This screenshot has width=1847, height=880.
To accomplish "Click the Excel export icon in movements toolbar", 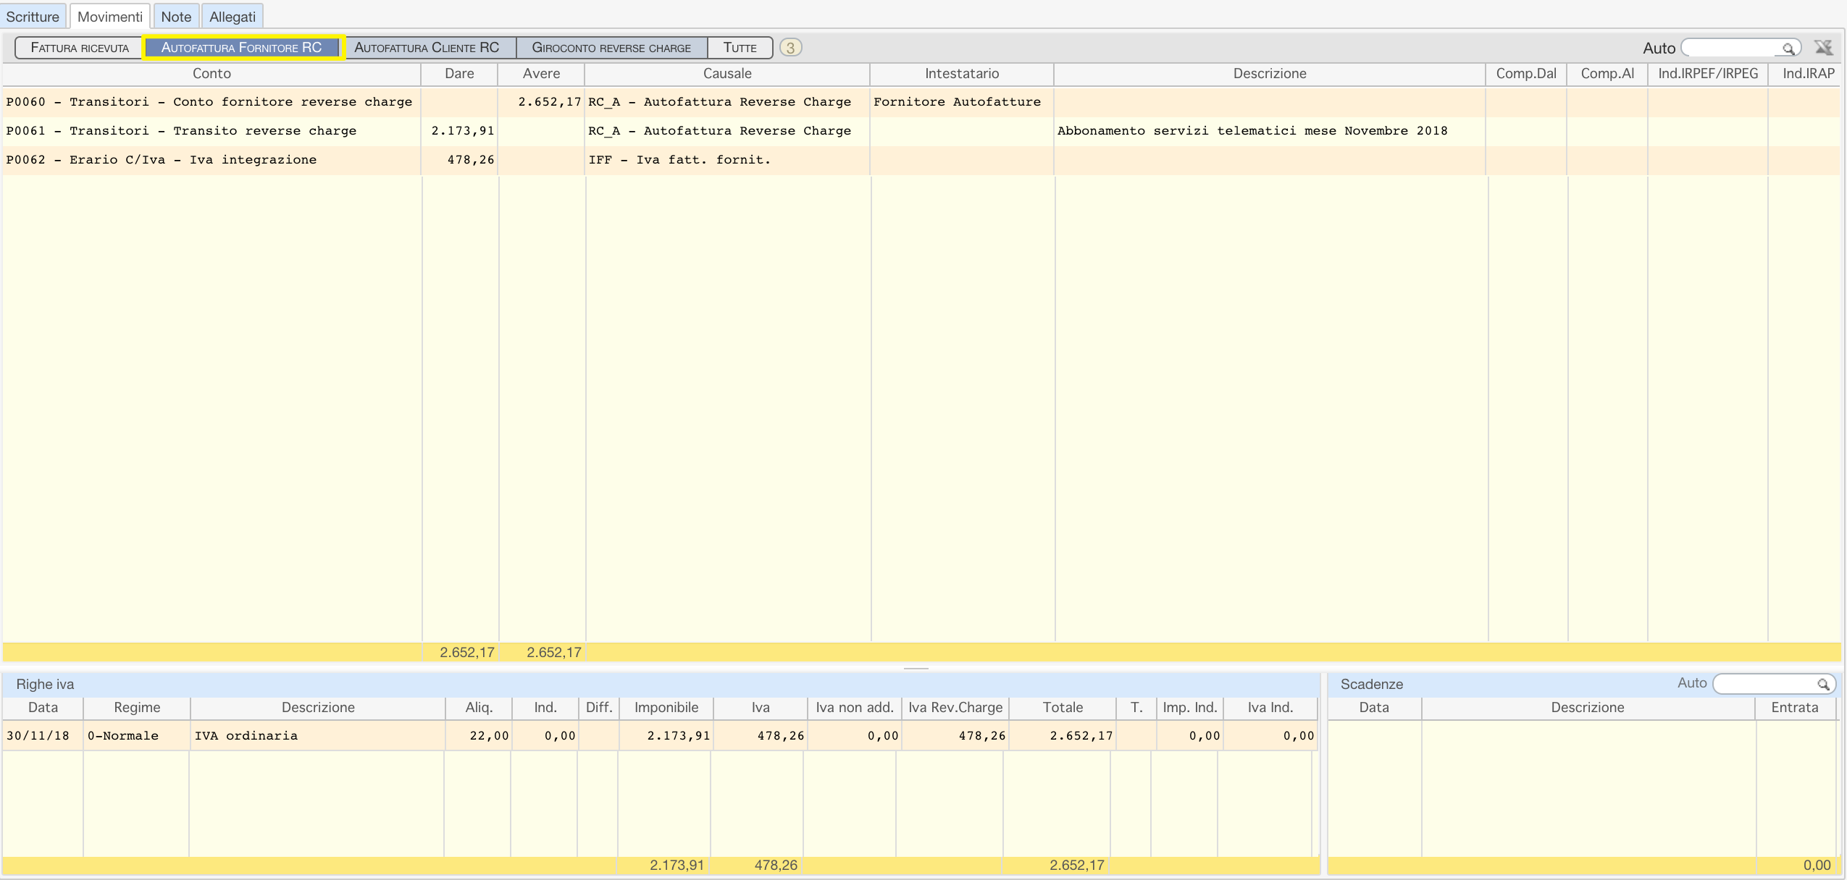I will tap(1823, 48).
